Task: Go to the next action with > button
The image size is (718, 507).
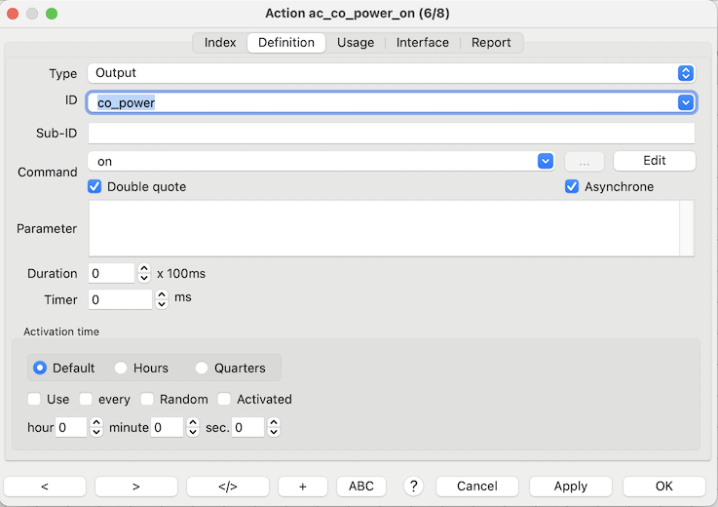Action: 135,487
